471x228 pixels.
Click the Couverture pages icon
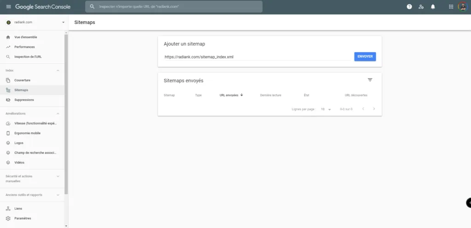click(8, 80)
